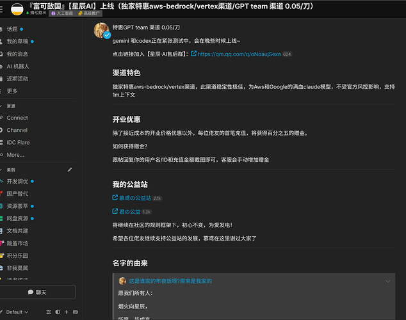Viewport: 406px width, 320px height.
Task: Select 网盘资源 category
Action: [x=17, y=218]
